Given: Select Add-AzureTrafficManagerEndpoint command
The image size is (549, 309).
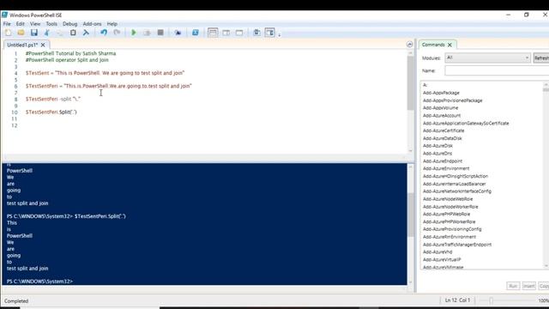Looking at the screenshot, I should point(457,245).
